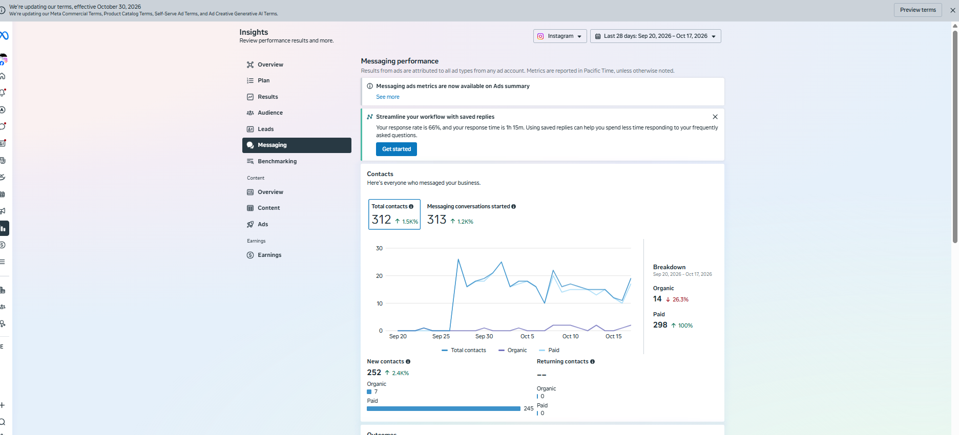This screenshot has width=959, height=435.
Task: Toggle Organic series in chart legend
Action: click(512, 351)
